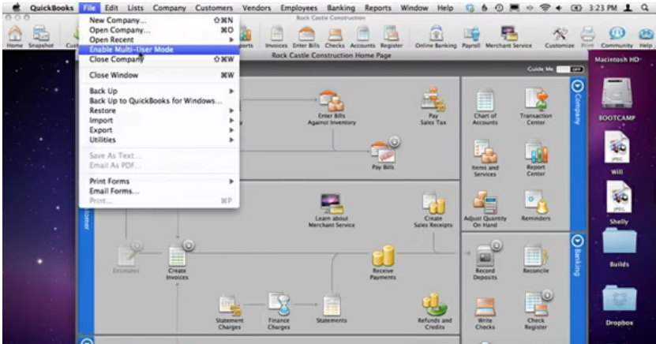Open the Home toolbar icon
Image resolution: width=656 pixels, height=344 pixels.
(15, 36)
